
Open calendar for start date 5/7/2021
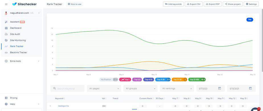[219, 88]
